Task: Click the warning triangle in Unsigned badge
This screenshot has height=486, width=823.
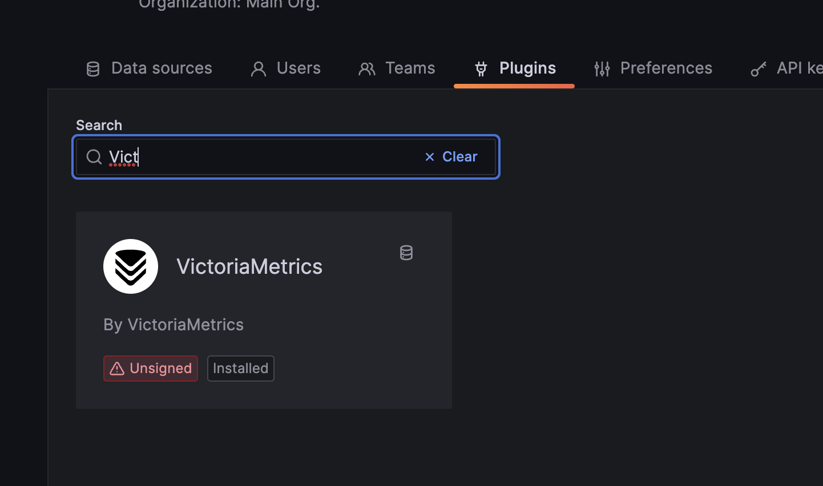Action: (117, 368)
